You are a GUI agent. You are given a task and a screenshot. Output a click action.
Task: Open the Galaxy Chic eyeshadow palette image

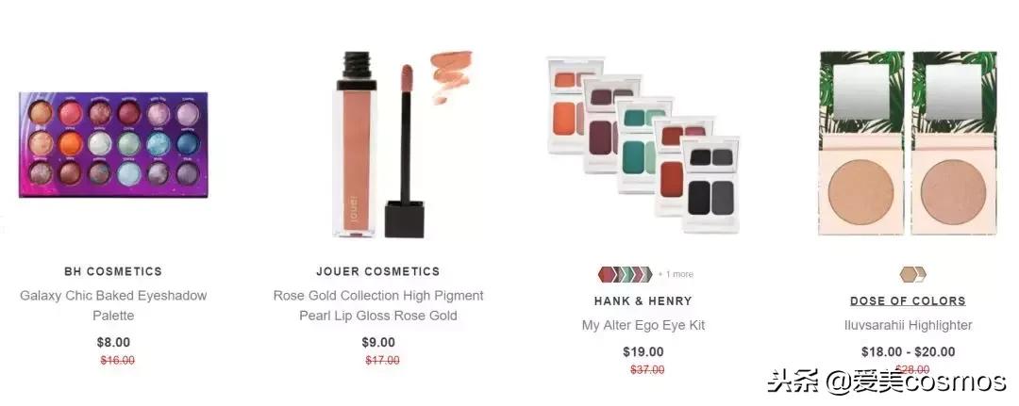click(113, 145)
